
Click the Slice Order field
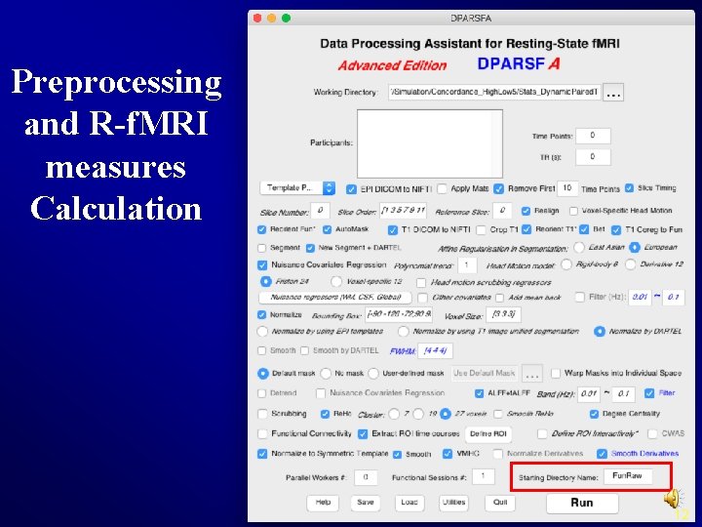(403, 210)
